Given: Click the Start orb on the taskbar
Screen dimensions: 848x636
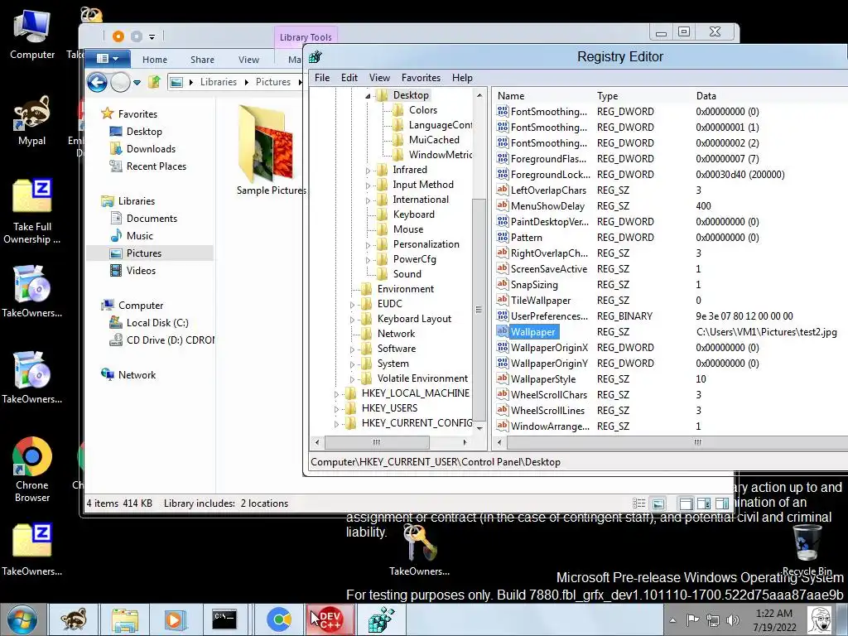Looking at the screenshot, I should point(22,619).
